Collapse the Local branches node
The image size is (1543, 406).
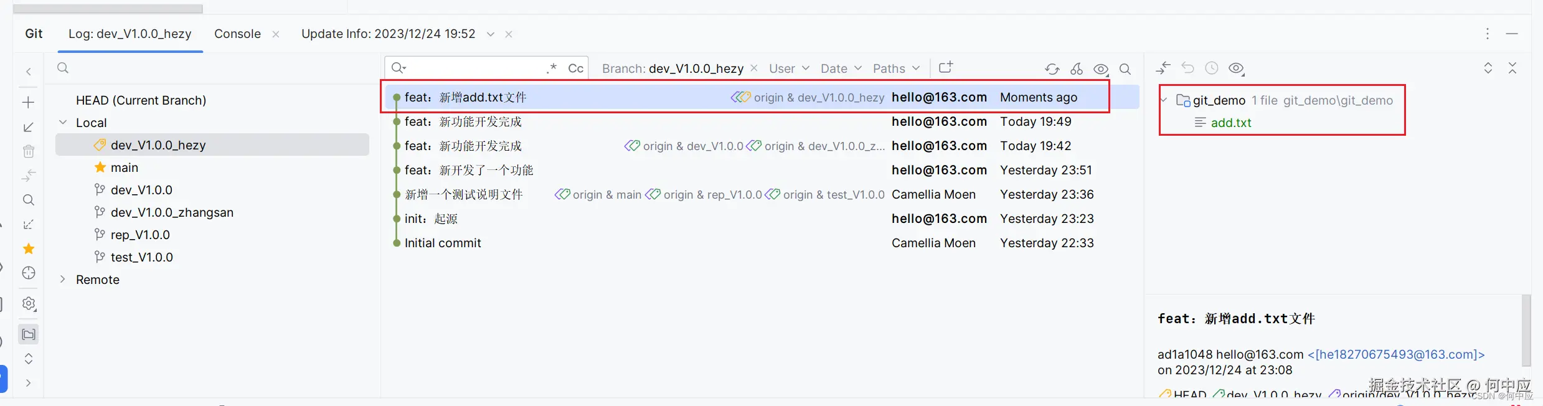pyautogui.click(x=63, y=123)
